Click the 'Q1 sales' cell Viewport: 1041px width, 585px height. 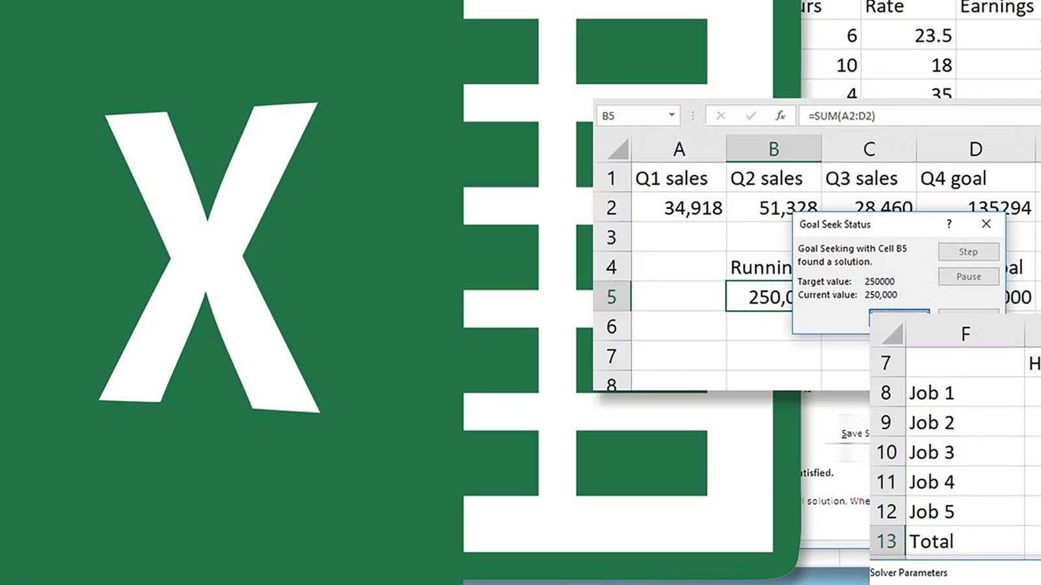[x=679, y=178]
